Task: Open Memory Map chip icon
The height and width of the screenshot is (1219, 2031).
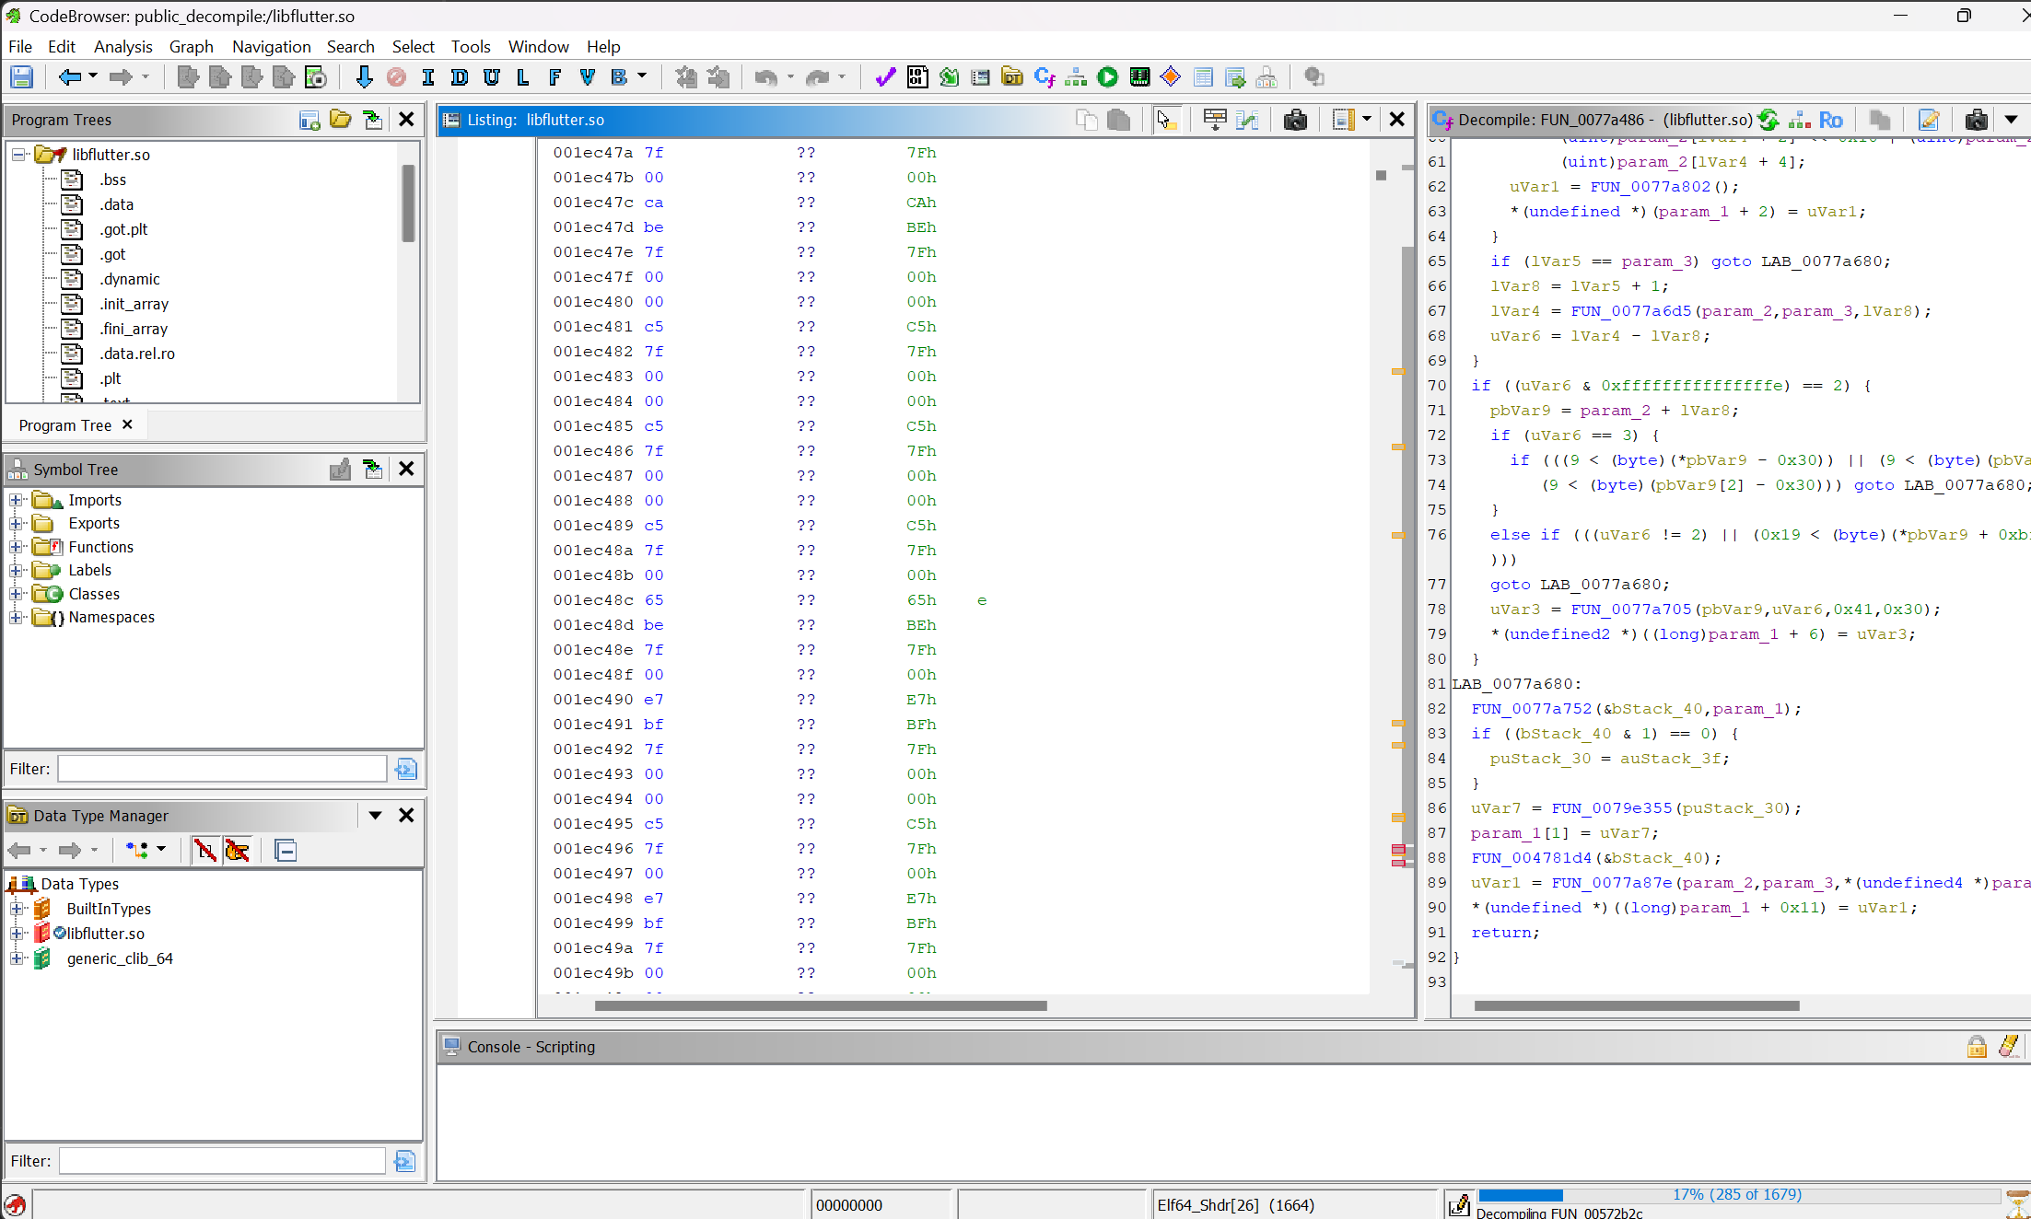Action: tap(1139, 77)
